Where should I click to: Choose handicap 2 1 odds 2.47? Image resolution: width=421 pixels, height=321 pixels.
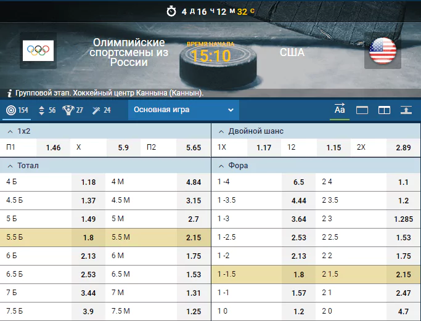tap(403, 293)
